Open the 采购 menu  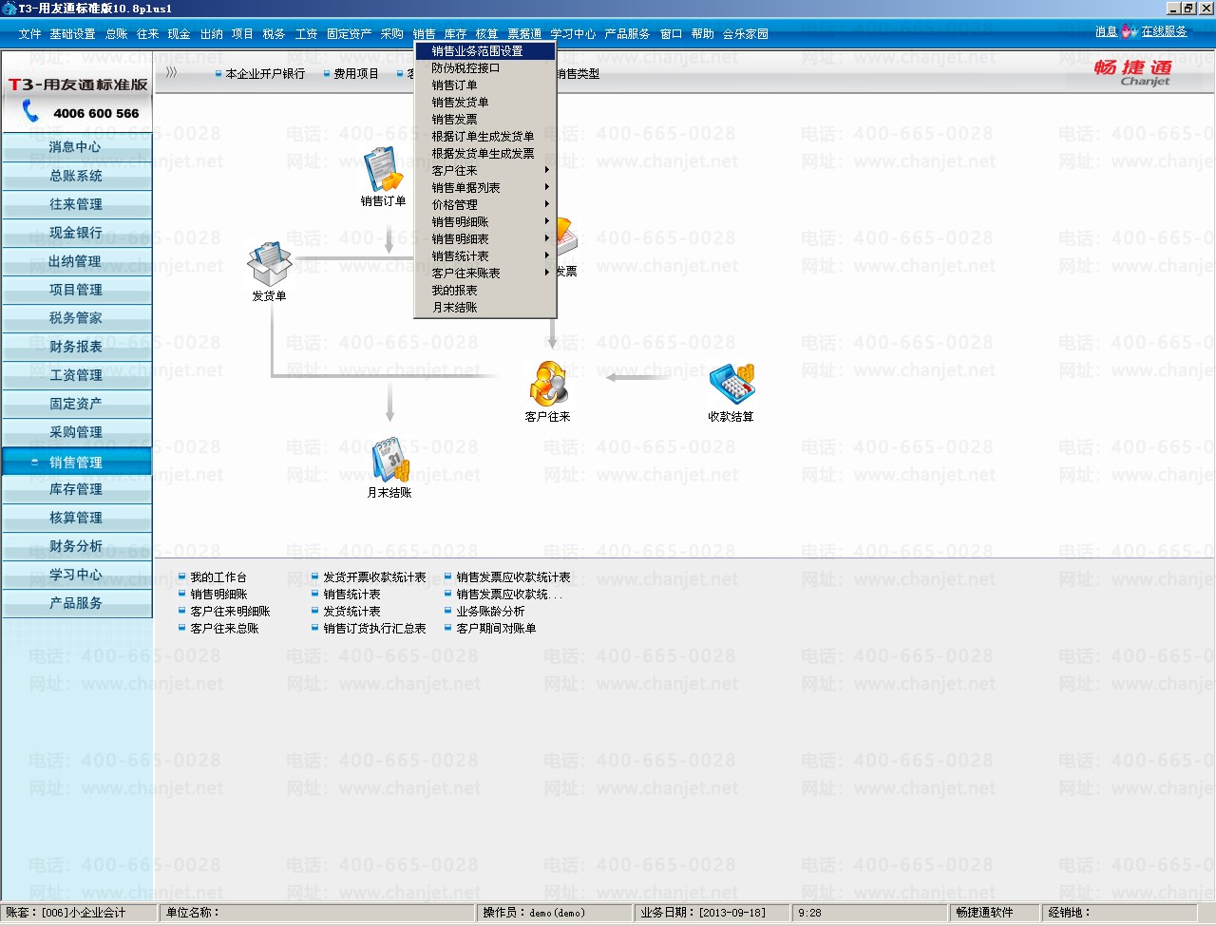[392, 34]
